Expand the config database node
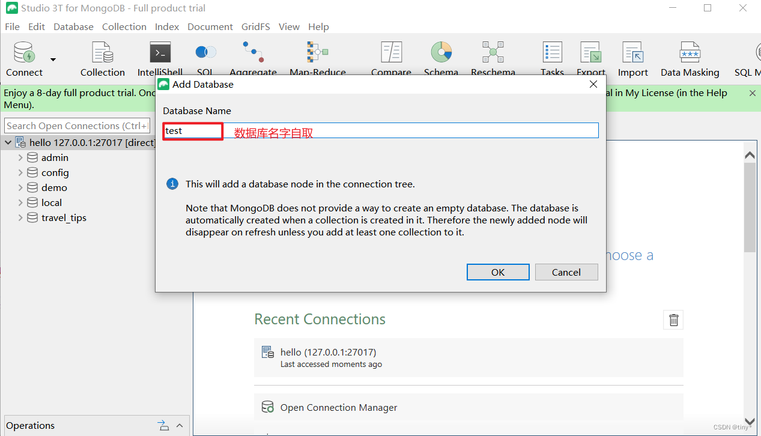Image resolution: width=761 pixels, height=436 pixels. [x=20, y=172]
